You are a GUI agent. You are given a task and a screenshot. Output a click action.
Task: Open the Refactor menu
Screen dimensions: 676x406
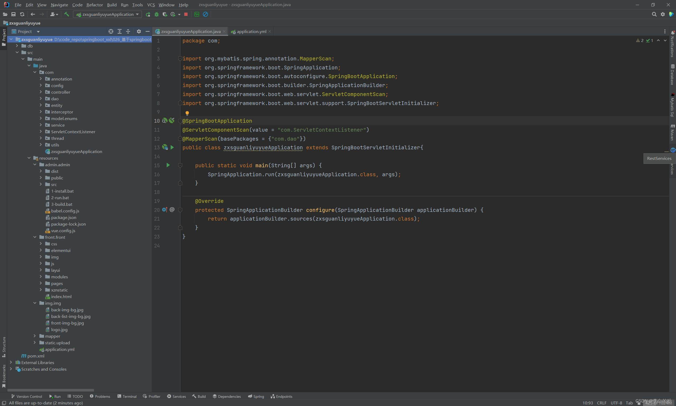point(95,5)
